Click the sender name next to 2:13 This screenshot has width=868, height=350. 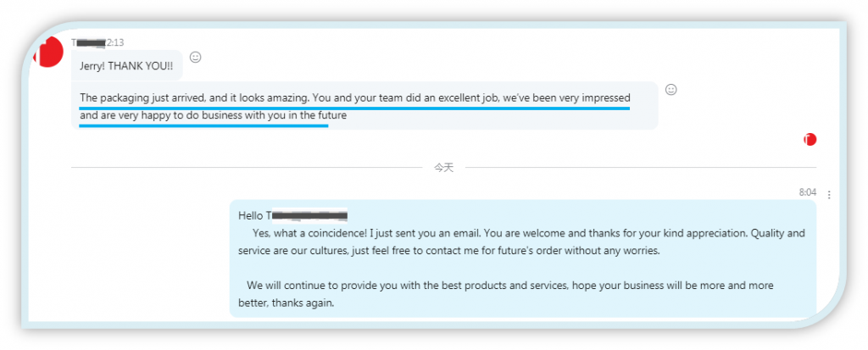[x=88, y=42]
